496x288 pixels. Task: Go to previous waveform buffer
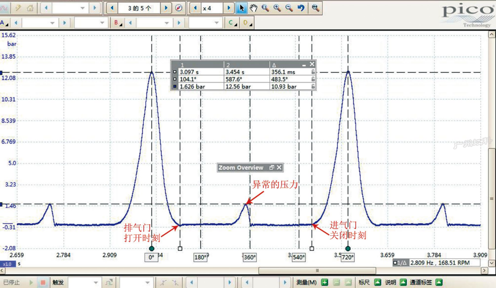coord(112,8)
